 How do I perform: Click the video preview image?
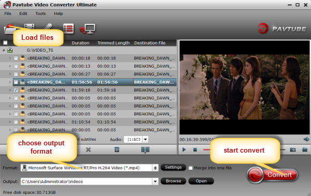[244, 87]
